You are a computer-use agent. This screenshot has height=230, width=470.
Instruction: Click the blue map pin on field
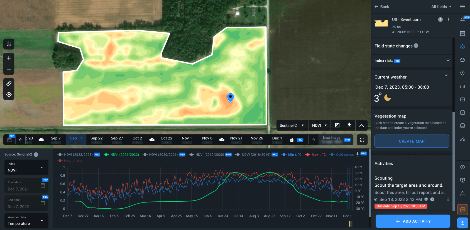tap(230, 98)
